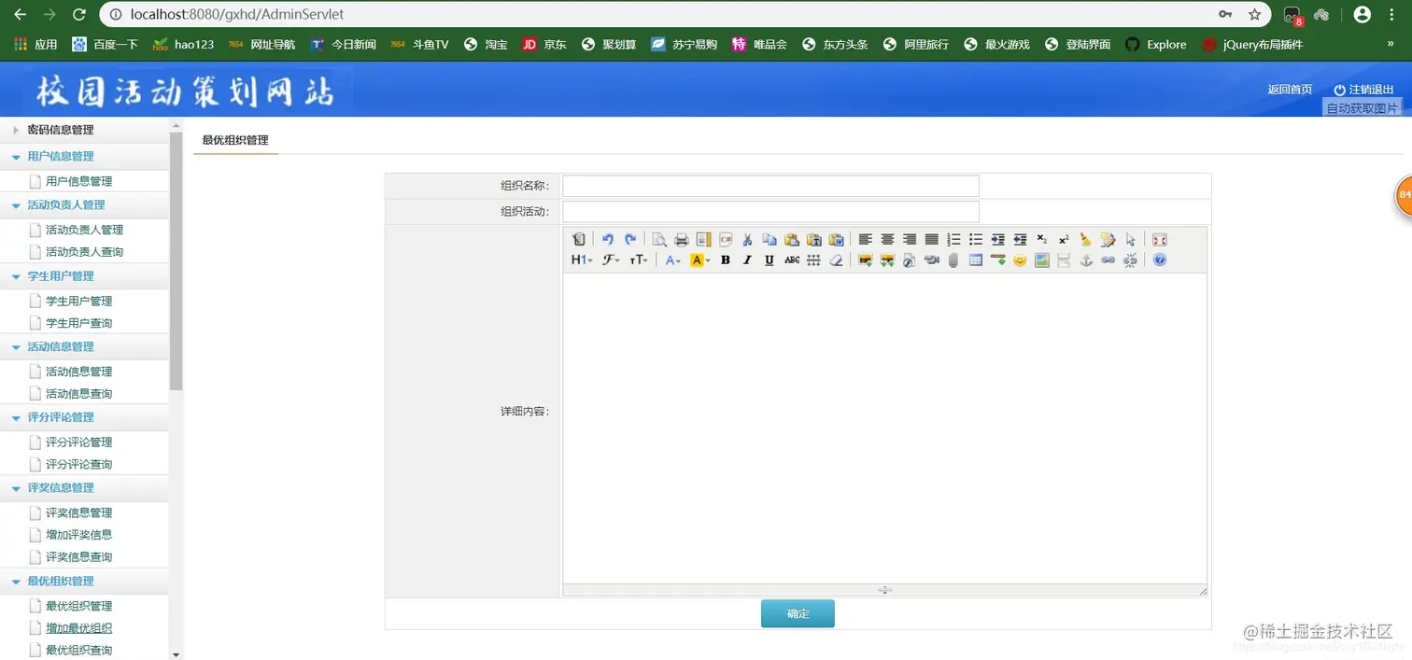Open the insert image icon
This screenshot has height=660, width=1412.
865,260
